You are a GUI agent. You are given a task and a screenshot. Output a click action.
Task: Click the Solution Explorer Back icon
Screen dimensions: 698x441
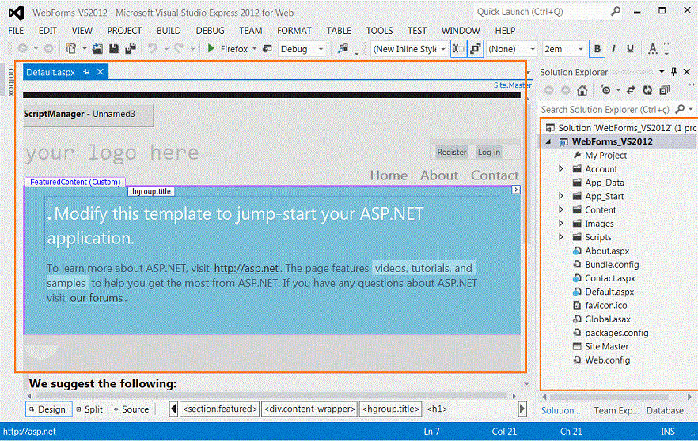click(549, 90)
